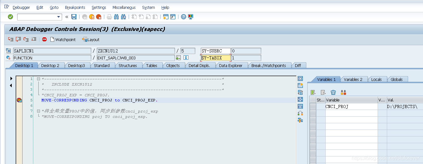
Task: Click the Layout button
Action: click(x=91, y=39)
